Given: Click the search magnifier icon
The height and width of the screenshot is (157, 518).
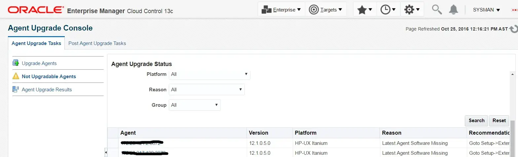Looking at the screenshot, I should click(x=437, y=10).
